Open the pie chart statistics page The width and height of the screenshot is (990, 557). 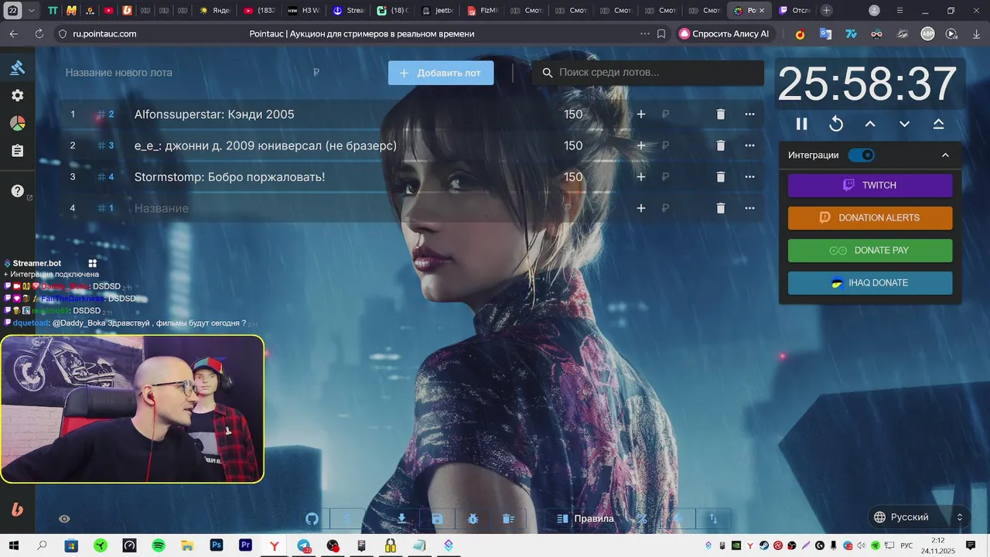[x=17, y=124]
